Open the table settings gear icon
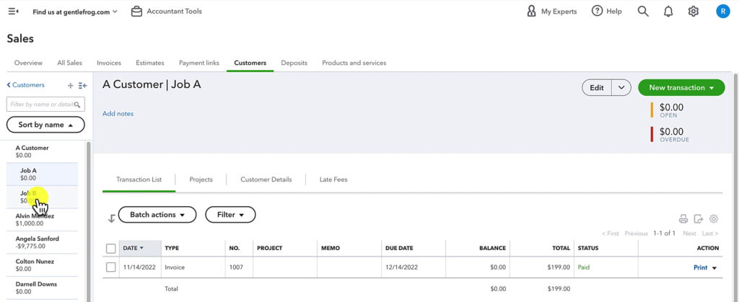The image size is (739, 302). pos(714,219)
